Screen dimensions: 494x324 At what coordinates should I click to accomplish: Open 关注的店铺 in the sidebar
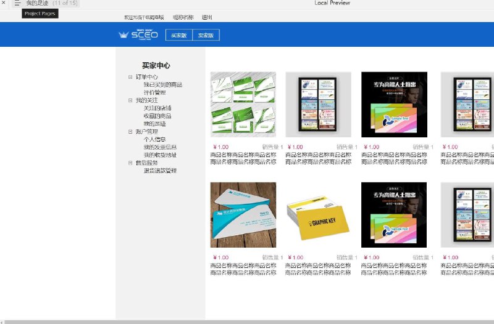point(157,108)
